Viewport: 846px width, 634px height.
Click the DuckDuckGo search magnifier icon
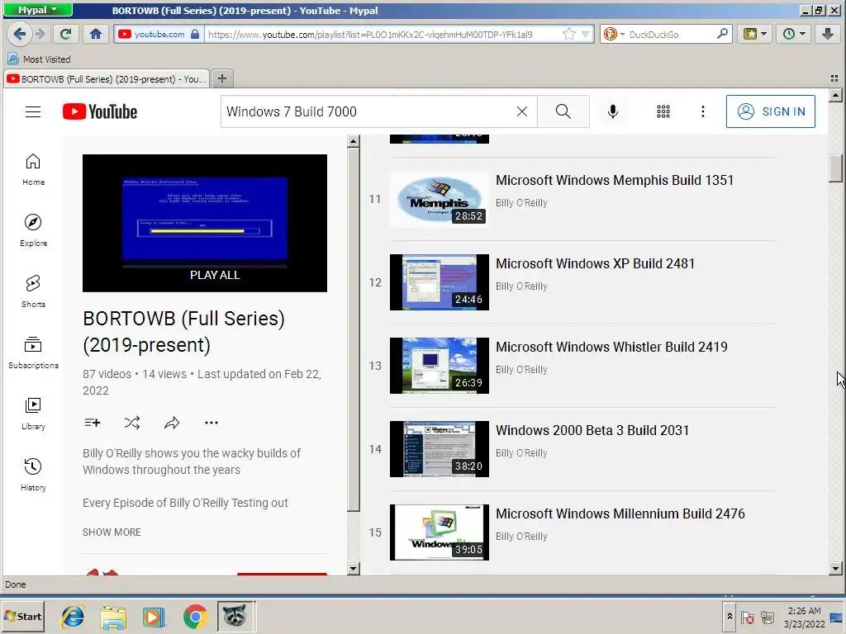[x=722, y=34]
